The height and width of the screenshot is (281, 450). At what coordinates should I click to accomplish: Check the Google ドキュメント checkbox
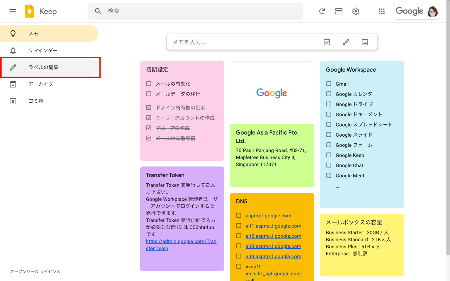click(329, 114)
